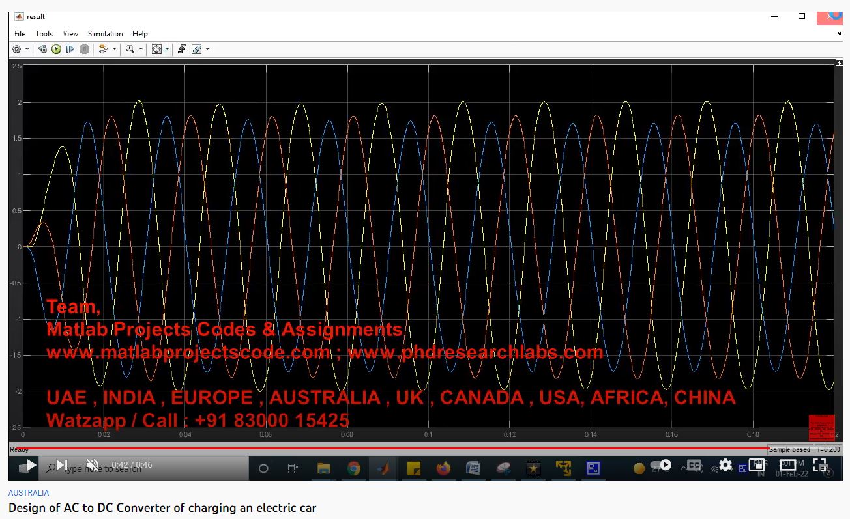
Task: Click the 0:42 / 0:46 video time display
Action: coord(132,465)
